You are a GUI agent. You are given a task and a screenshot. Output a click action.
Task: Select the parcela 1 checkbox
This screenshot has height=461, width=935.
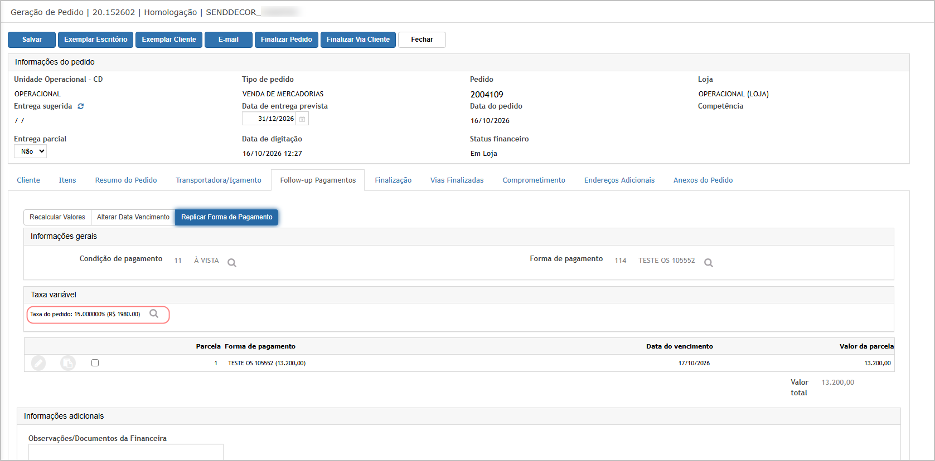click(x=95, y=362)
